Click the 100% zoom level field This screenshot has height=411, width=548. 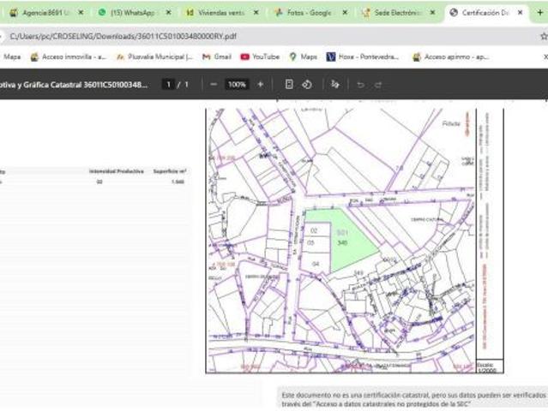(237, 85)
